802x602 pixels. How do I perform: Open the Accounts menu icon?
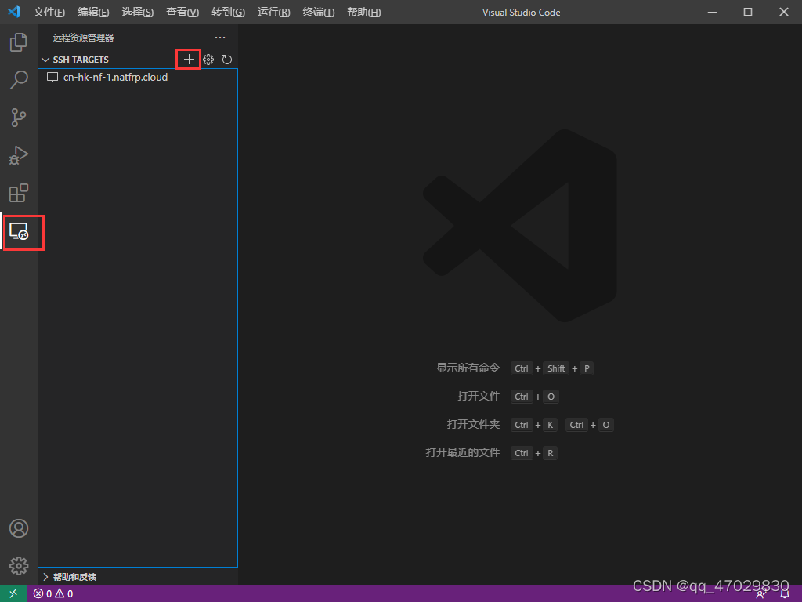[19, 528]
